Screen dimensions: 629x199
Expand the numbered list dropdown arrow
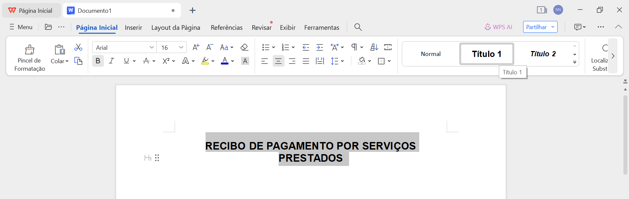(x=293, y=47)
